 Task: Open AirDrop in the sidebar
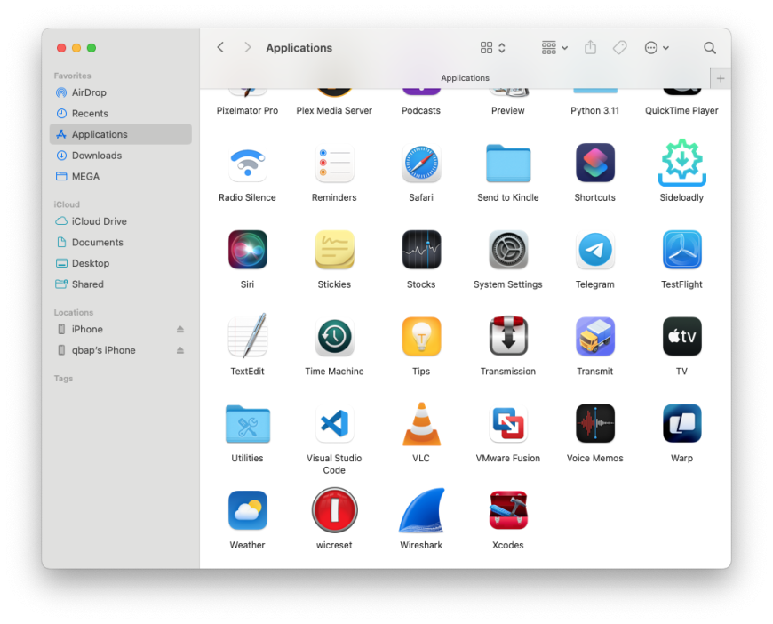coord(121,92)
